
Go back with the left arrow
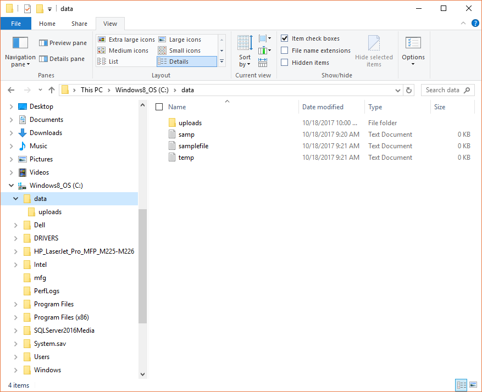[x=11, y=90]
